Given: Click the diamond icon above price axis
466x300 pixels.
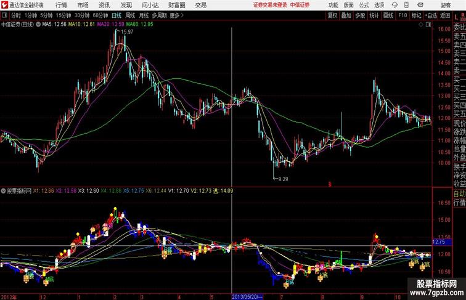Looking at the screenshot, I should pyautogui.click(x=421, y=25).
